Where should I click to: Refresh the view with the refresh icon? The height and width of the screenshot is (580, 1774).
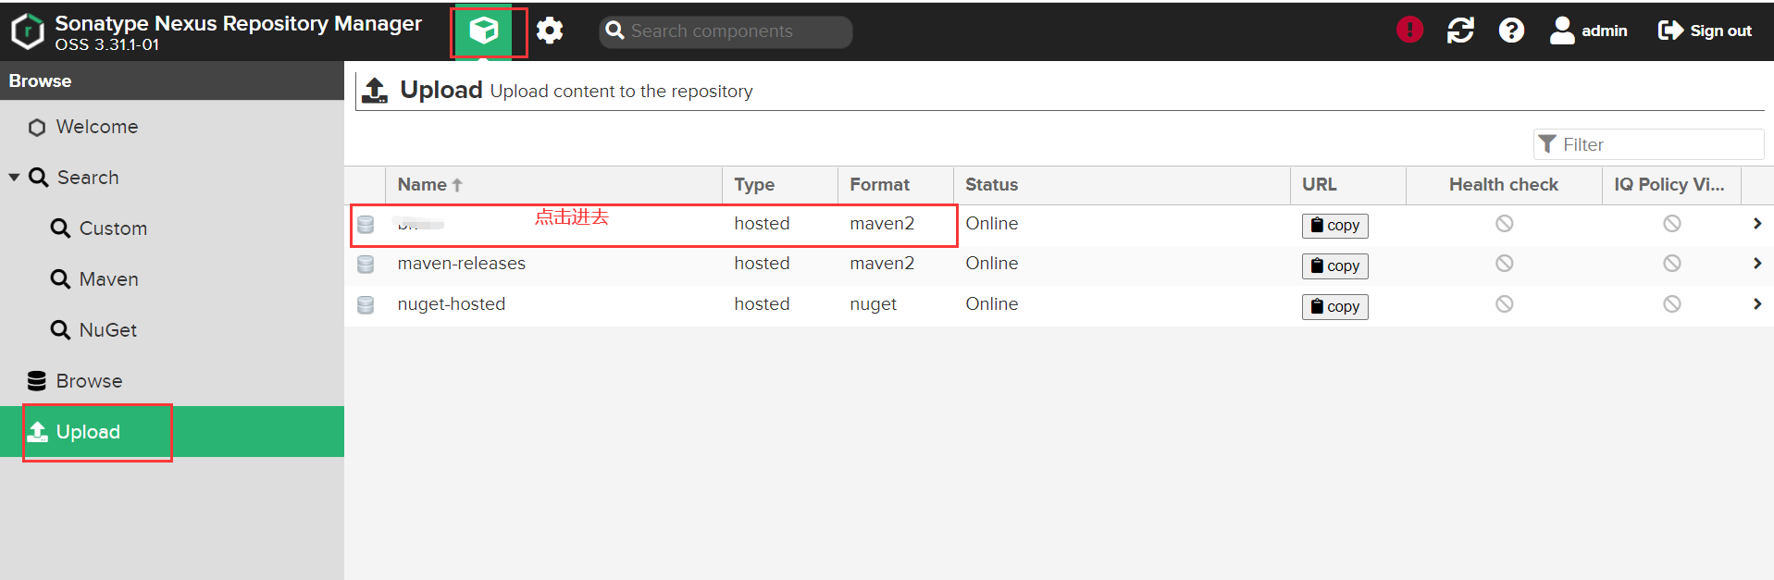tap(1460, 31)
